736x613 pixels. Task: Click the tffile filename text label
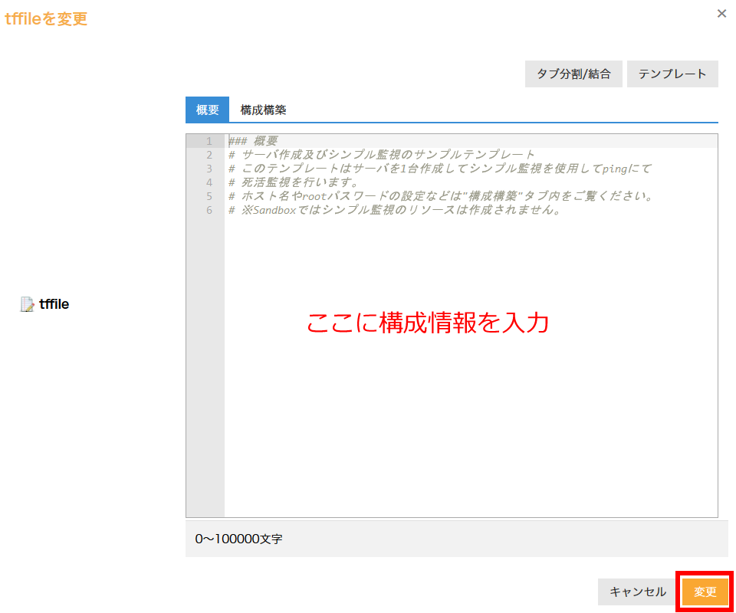point(54,303)
